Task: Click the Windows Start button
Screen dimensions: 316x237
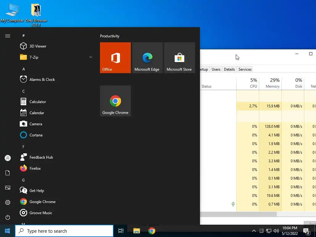Action: click(x=7, y=231)
